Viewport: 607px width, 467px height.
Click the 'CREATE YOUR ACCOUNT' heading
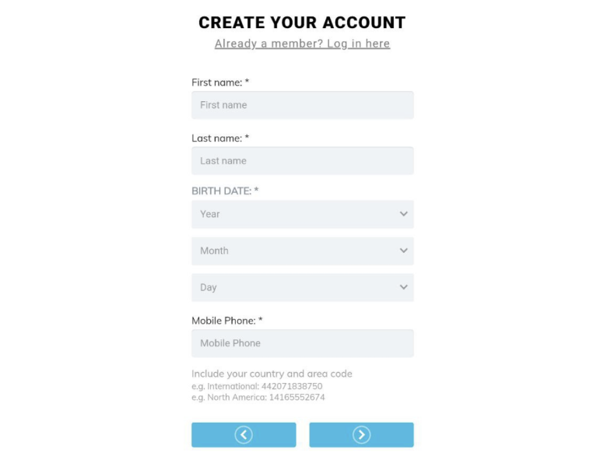point(302,23)
